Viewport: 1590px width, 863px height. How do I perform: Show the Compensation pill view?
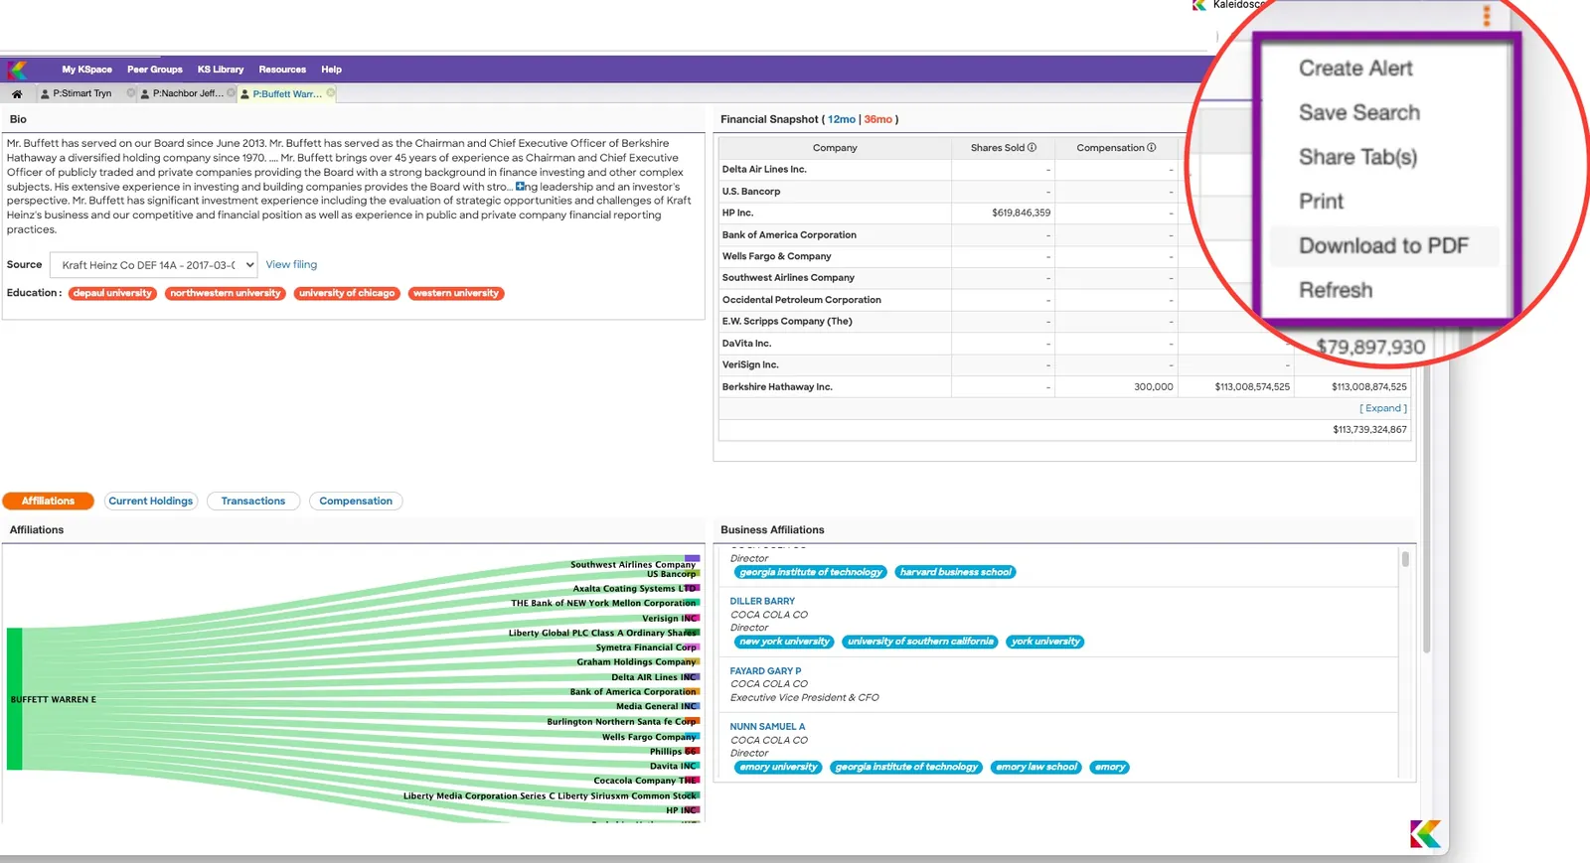(356, 502)
